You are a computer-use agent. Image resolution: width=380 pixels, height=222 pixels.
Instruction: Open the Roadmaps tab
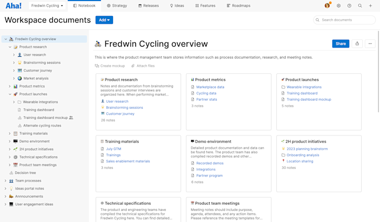[x=239, y=6]
